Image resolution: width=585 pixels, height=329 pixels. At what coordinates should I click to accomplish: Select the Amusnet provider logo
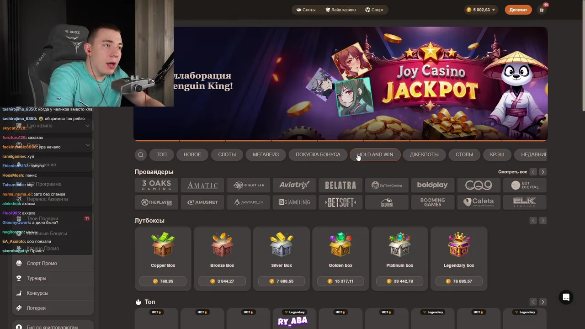click(x=202, y=202)
